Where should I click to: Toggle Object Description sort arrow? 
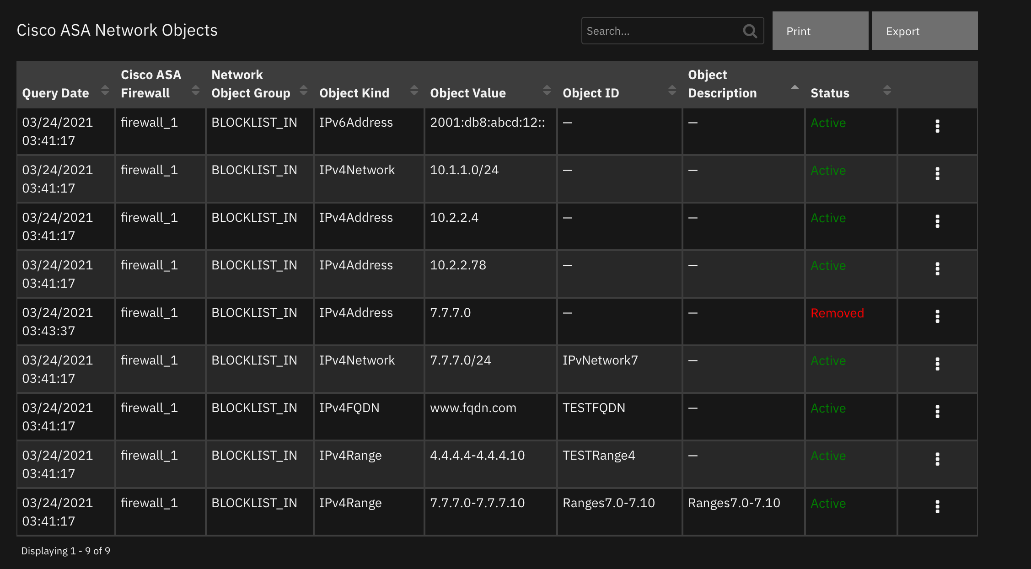[795, 87]
